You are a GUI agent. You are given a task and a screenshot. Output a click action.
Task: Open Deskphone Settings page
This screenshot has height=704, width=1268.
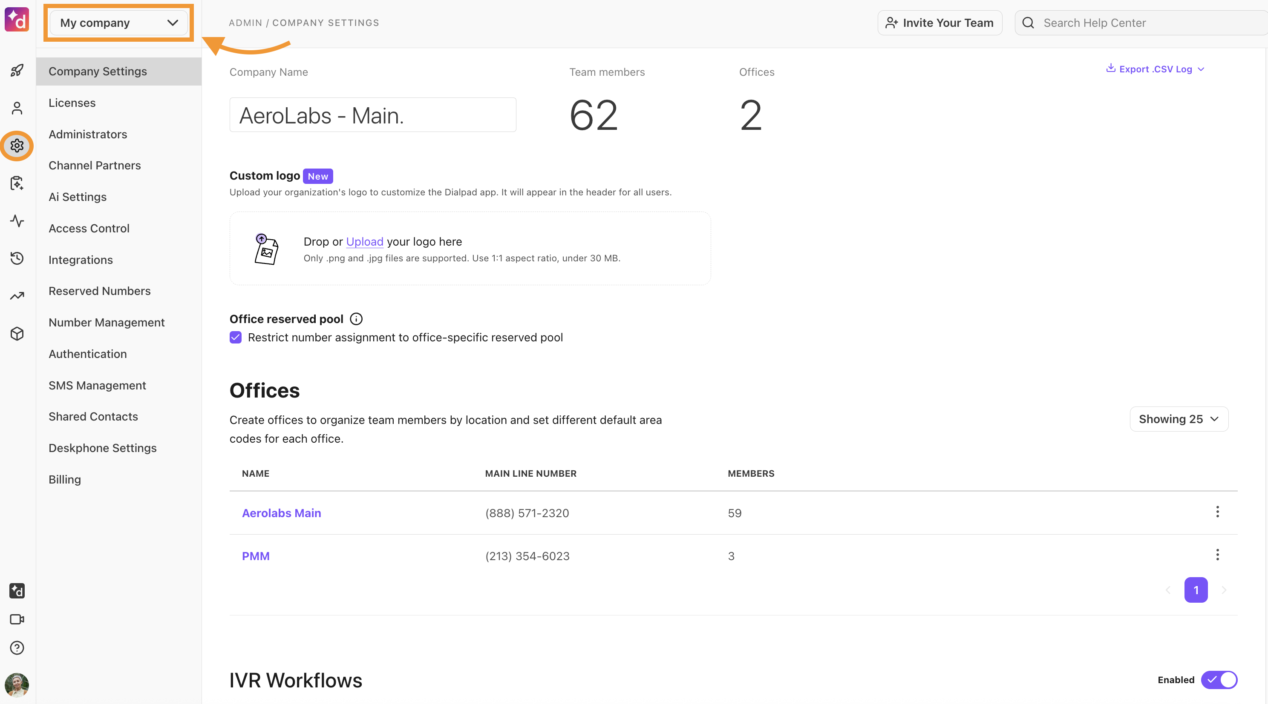(102, 448)
